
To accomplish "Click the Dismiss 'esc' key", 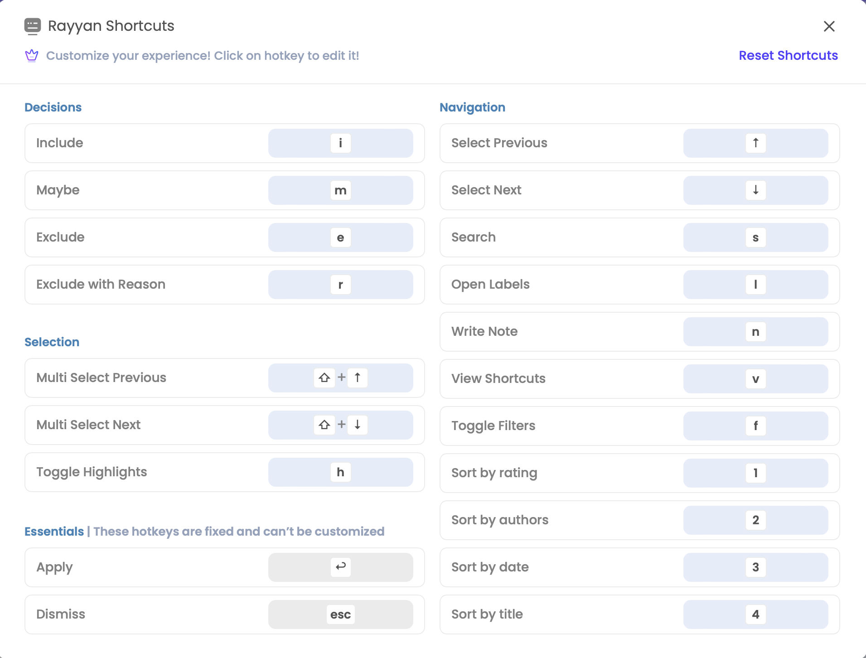I will [340, 614].
